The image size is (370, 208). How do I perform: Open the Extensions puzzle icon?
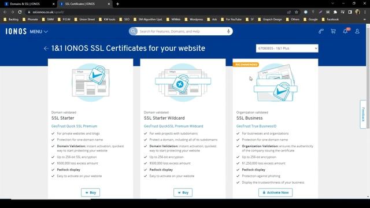coord(335,12)
